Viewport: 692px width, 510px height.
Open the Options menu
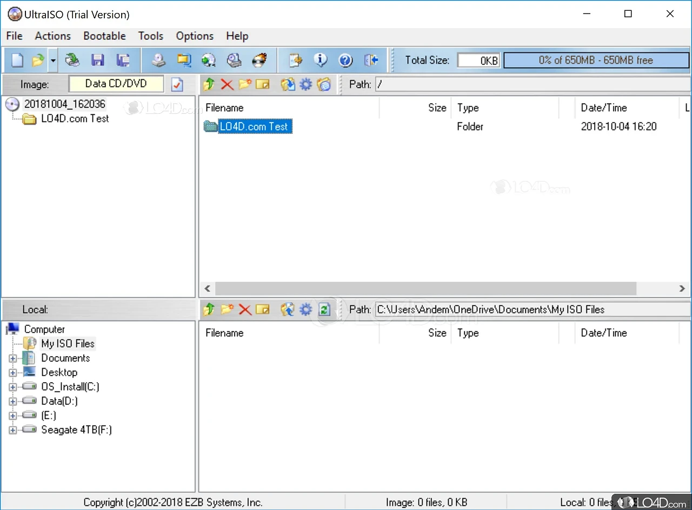tap(195, 36)
